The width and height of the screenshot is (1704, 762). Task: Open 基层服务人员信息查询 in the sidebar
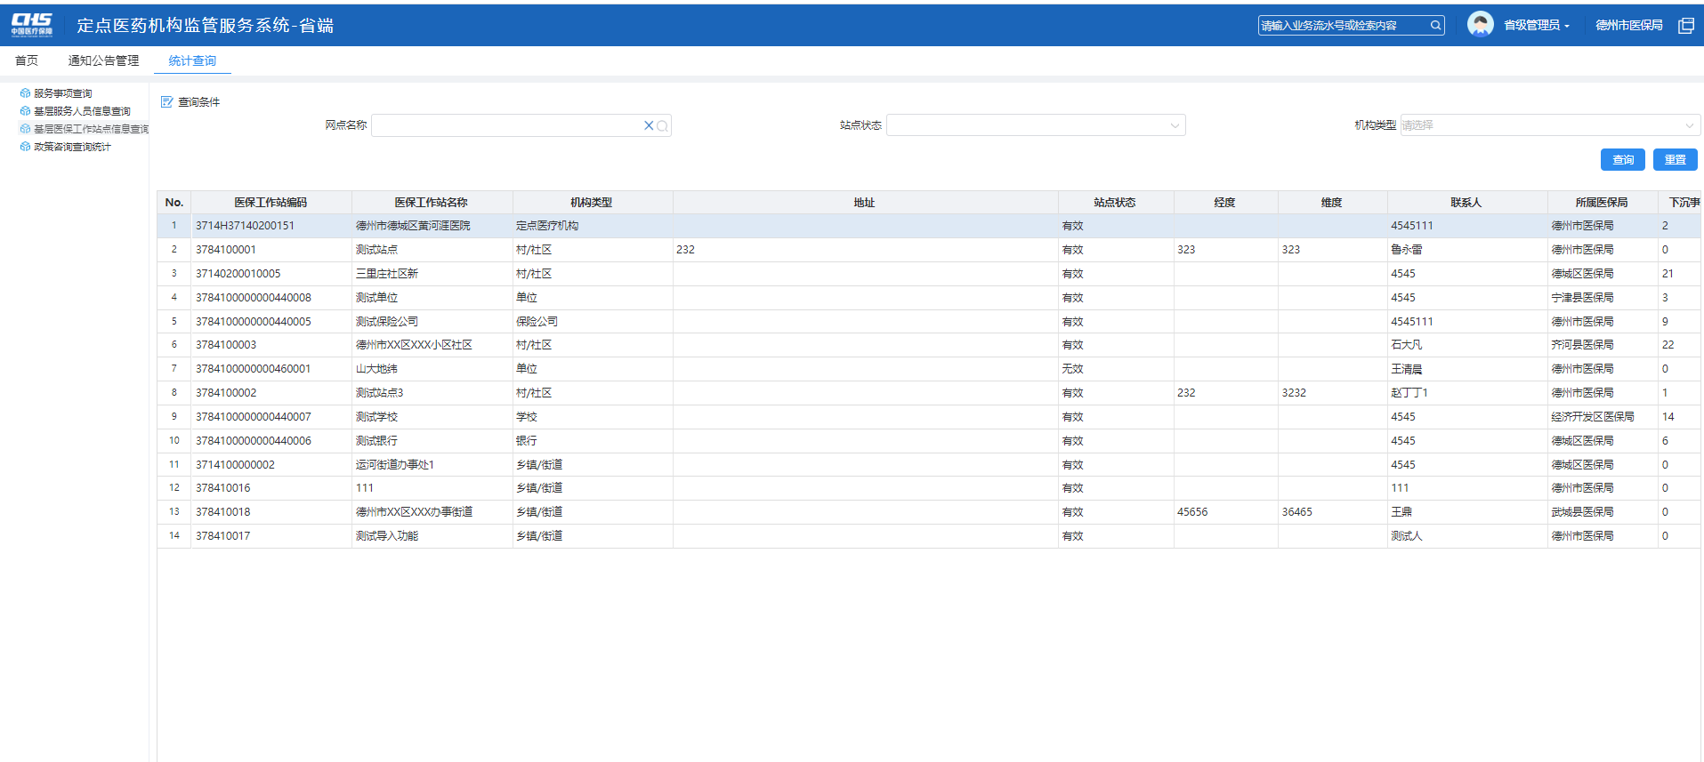point(82,111)
